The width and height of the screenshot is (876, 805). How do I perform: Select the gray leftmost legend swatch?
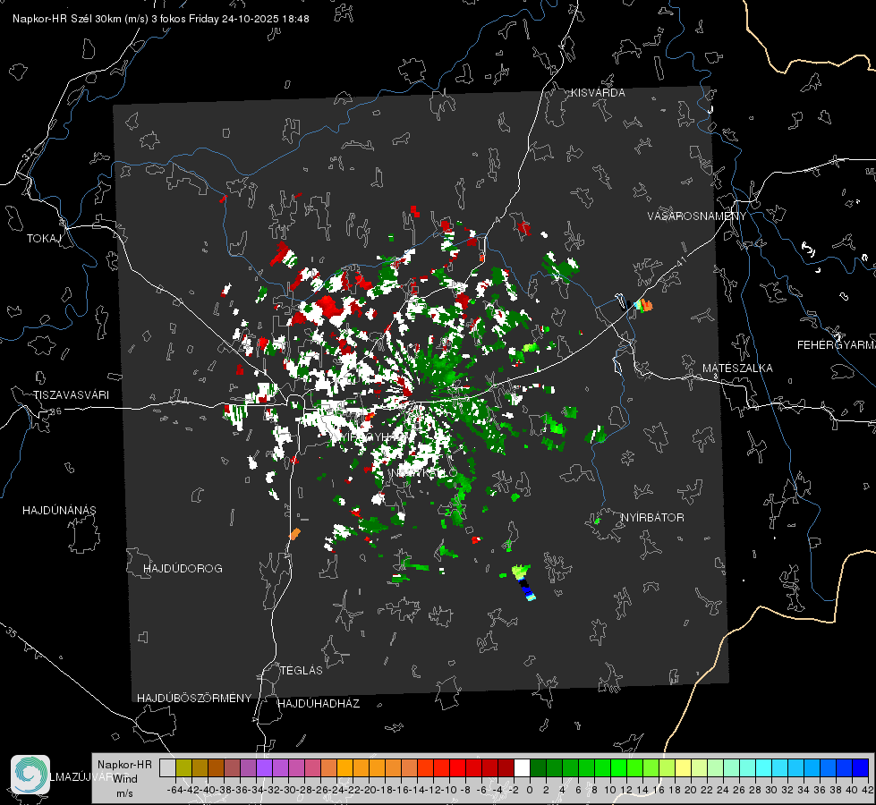point(167,768)
